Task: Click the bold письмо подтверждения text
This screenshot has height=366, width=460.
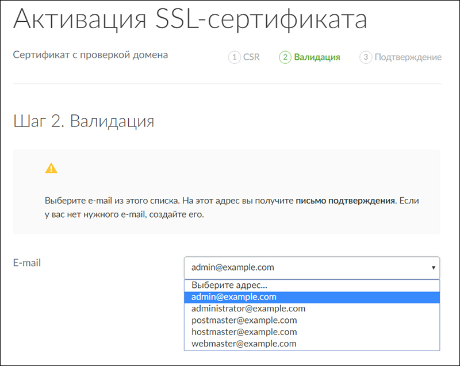Action: tap(346, 202)
